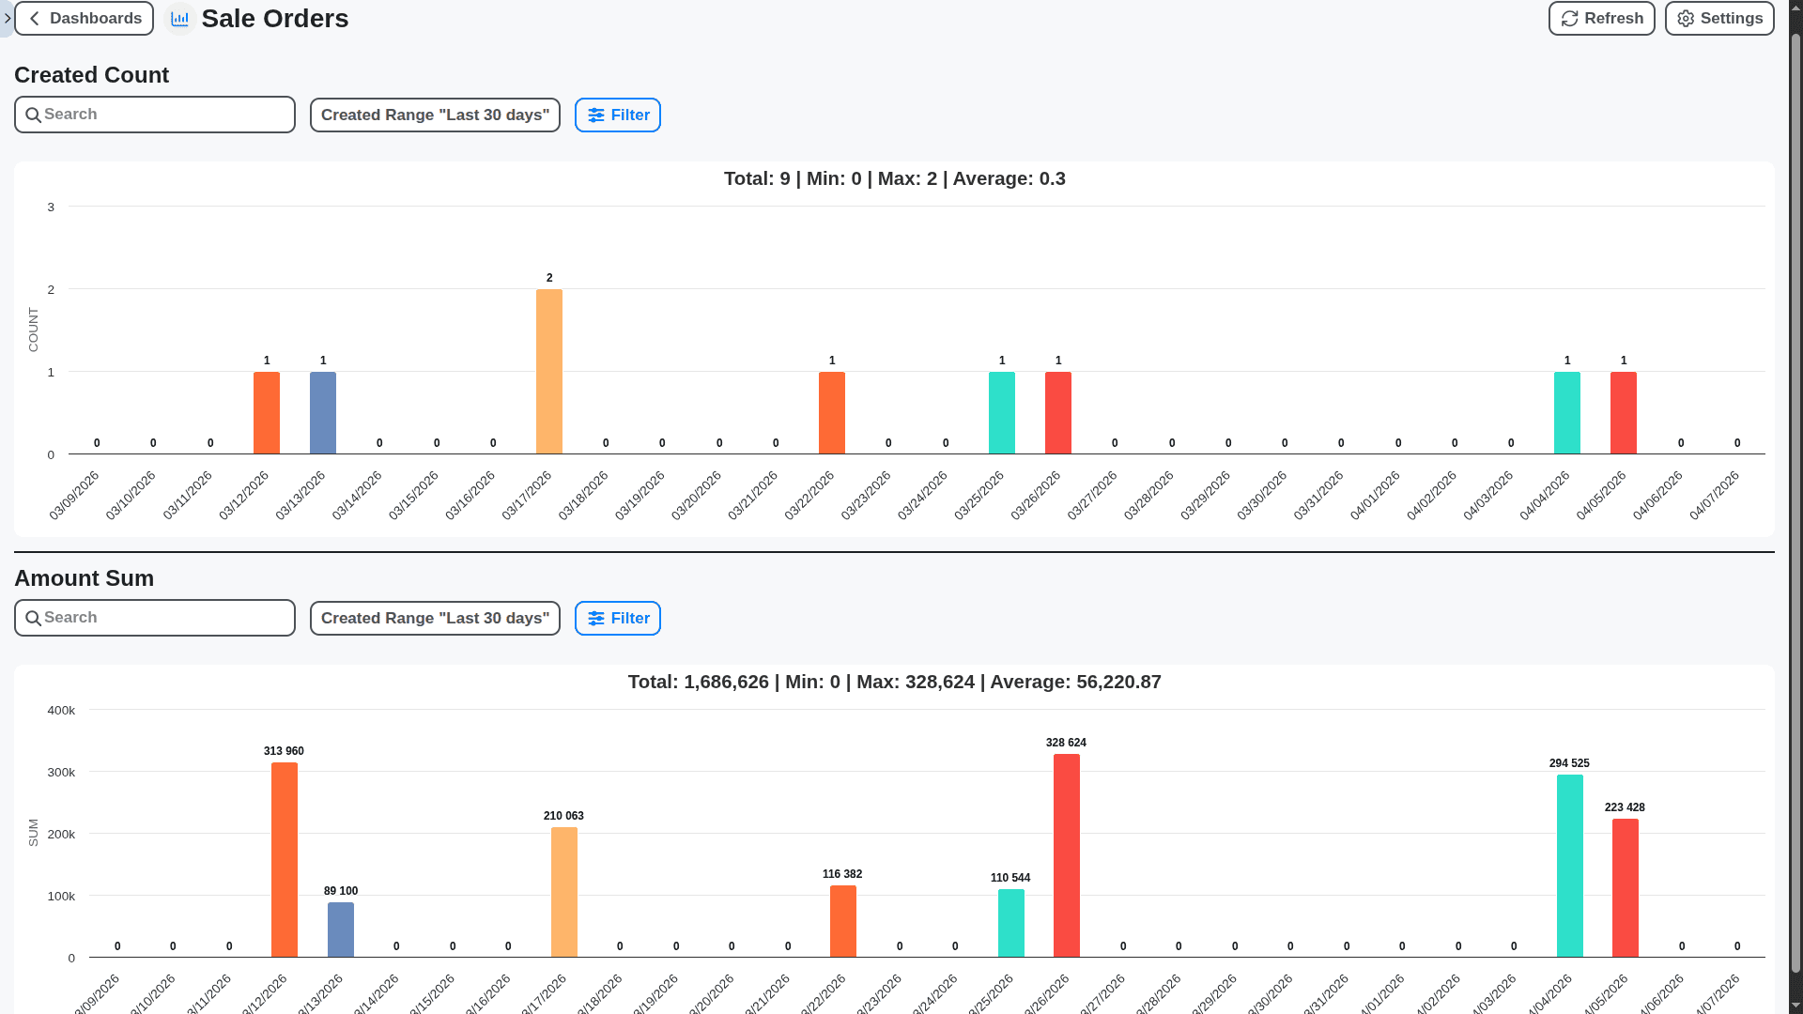Select the tallest bar on 03/17/2026 in Created Count

click(x=549, y=371)
